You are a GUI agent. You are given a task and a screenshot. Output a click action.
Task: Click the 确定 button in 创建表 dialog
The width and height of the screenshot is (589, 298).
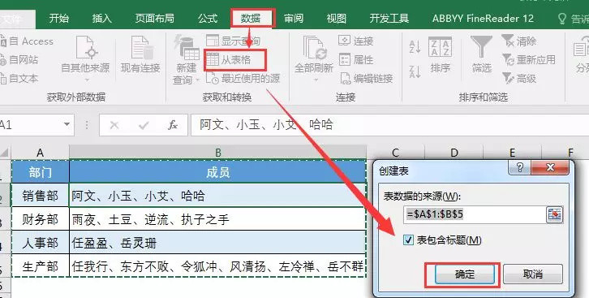tap(465, 274)
